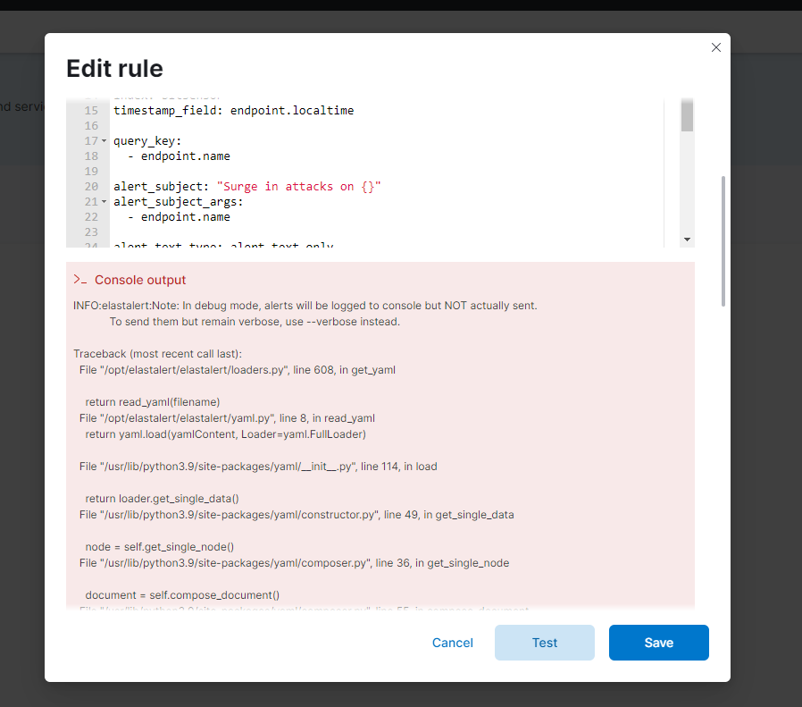Click the Edit rule dialog title

114,69
